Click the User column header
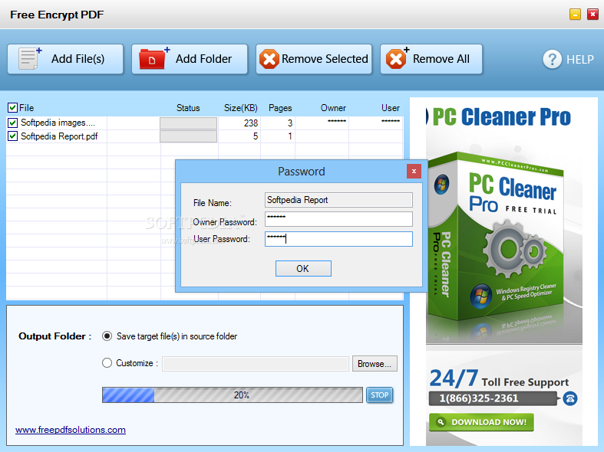This screenshot has height=452, width=604. click(x=390, y=108)
